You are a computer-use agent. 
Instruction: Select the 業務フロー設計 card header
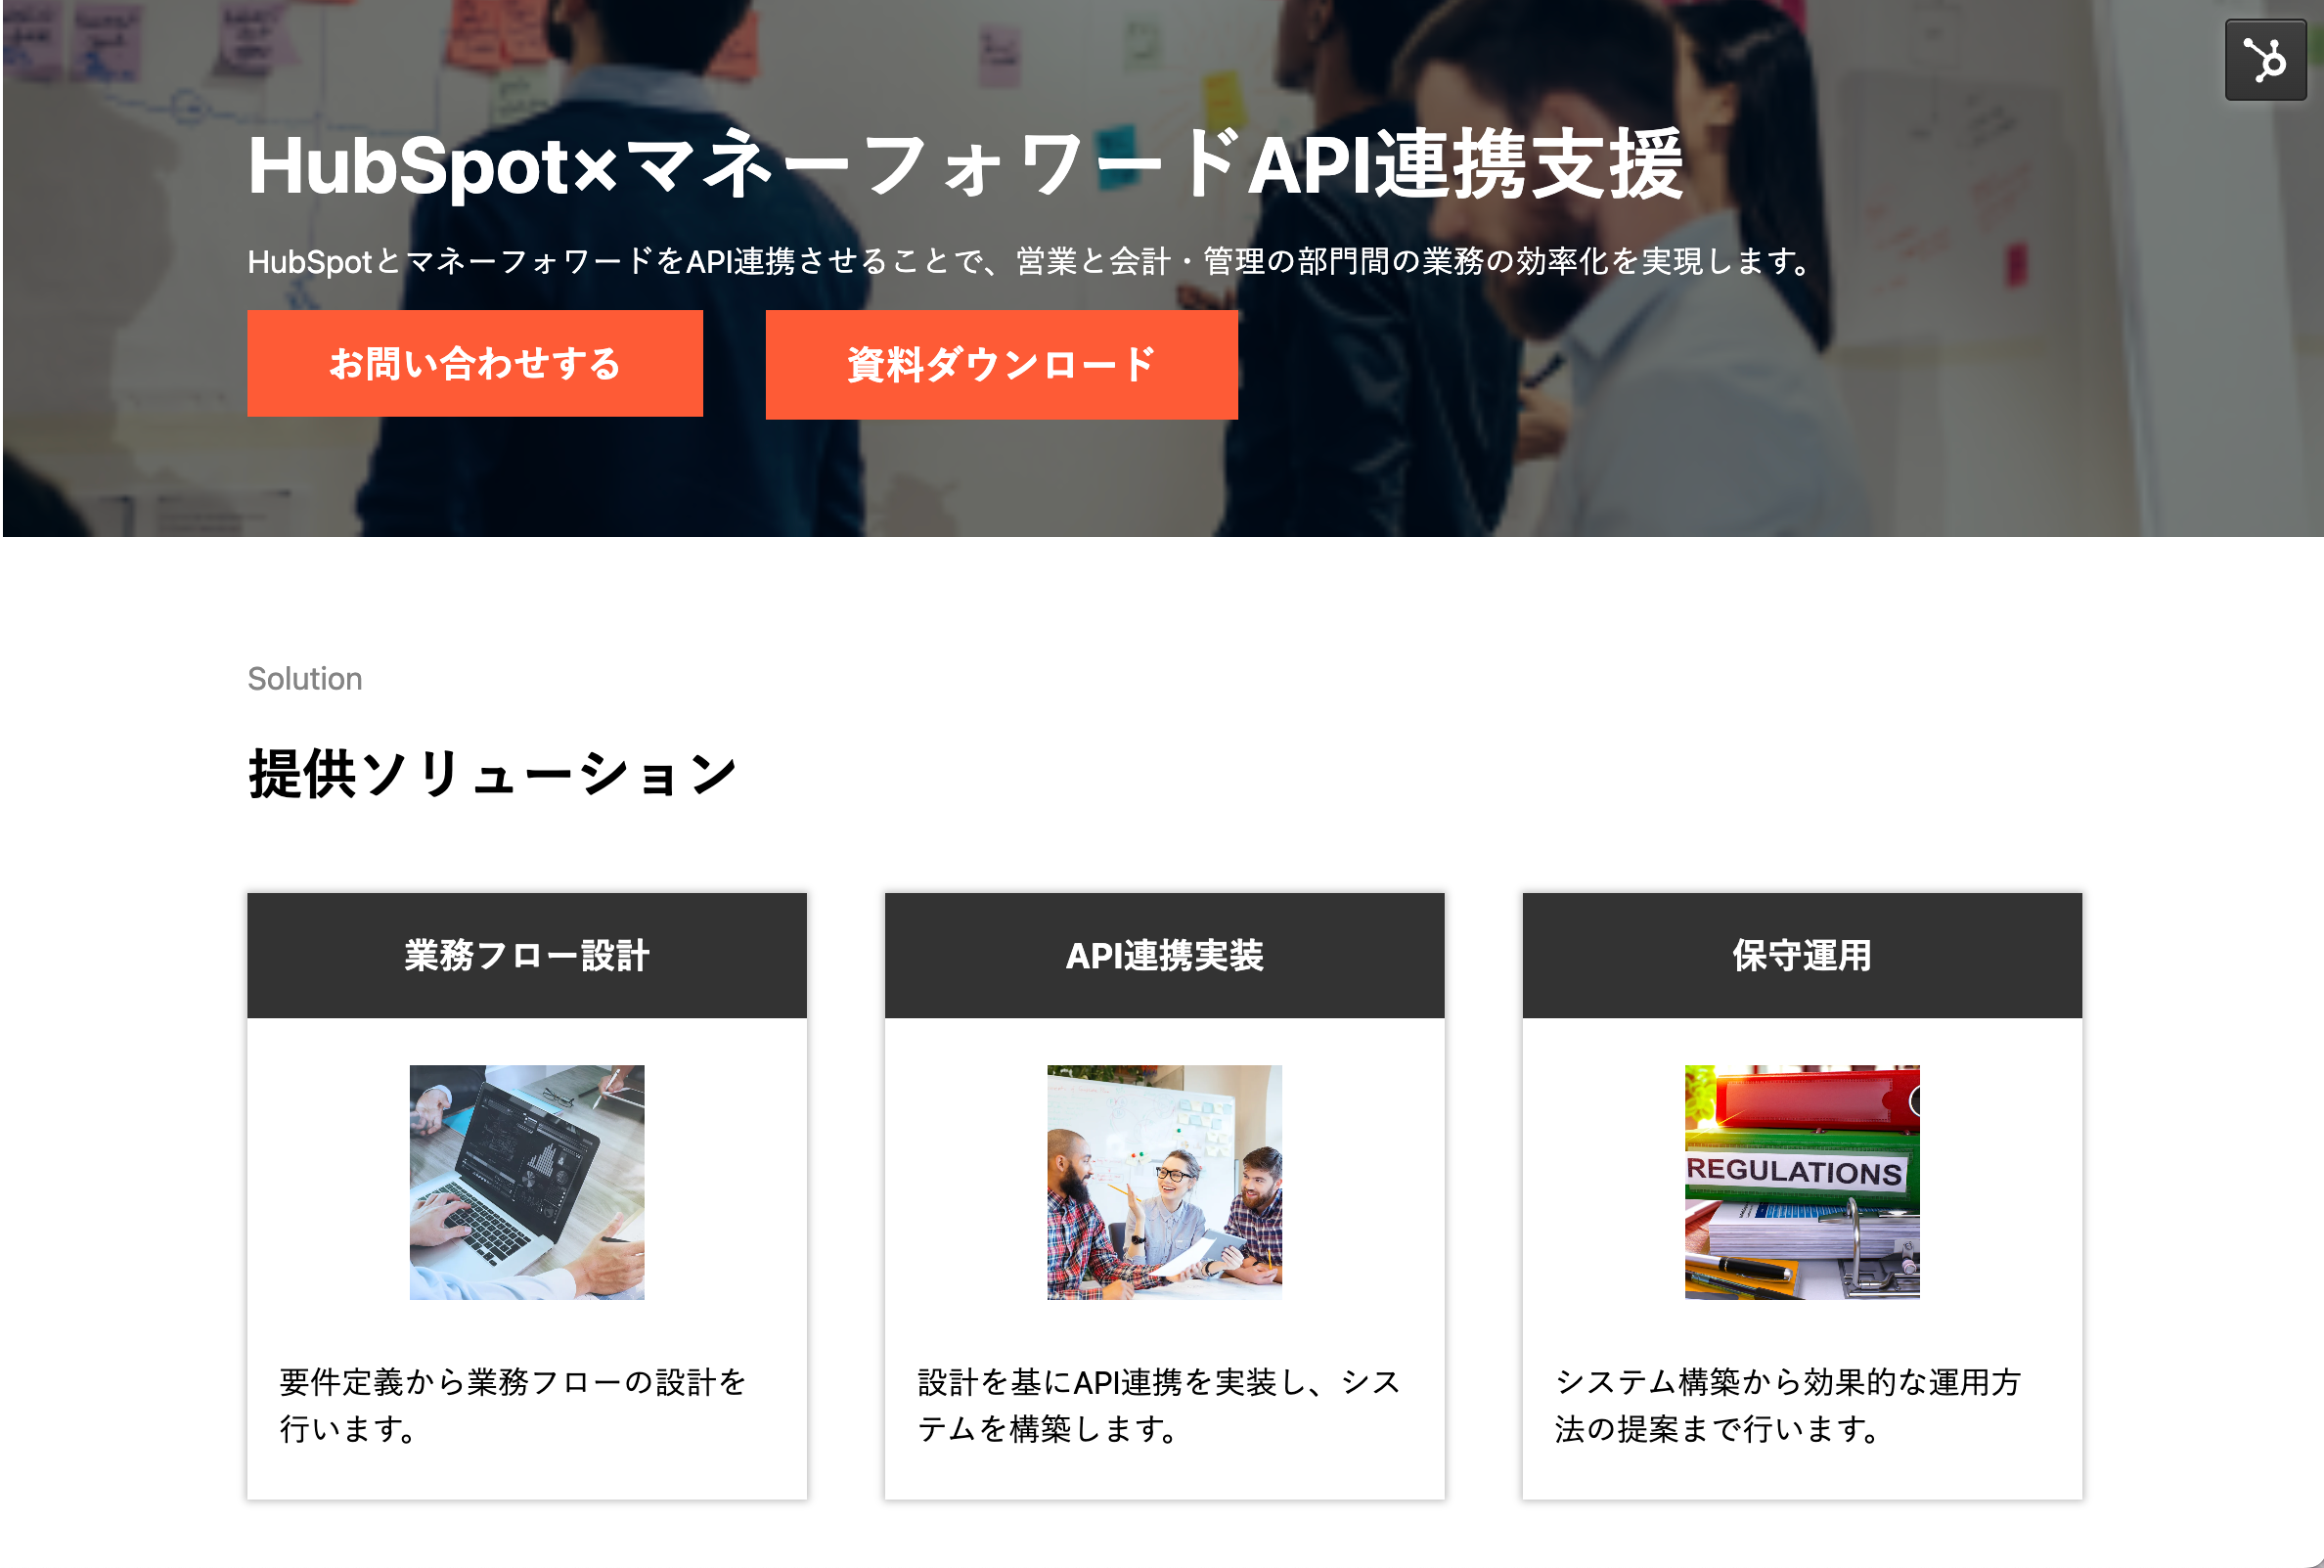tap(527, 955)
